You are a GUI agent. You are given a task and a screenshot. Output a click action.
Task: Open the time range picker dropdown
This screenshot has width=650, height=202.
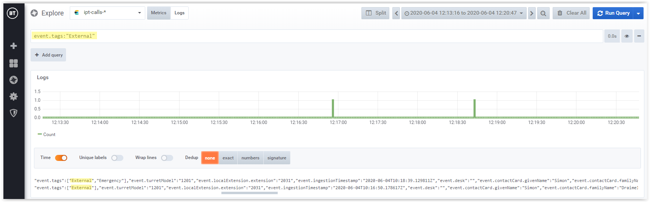coord(464,13)
